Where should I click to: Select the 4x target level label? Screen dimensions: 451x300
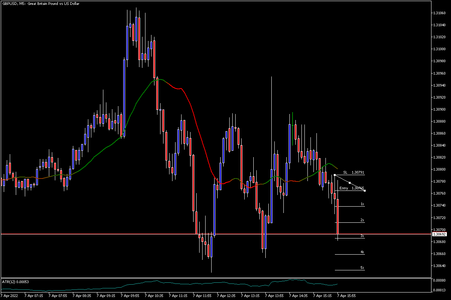(362, 252)
